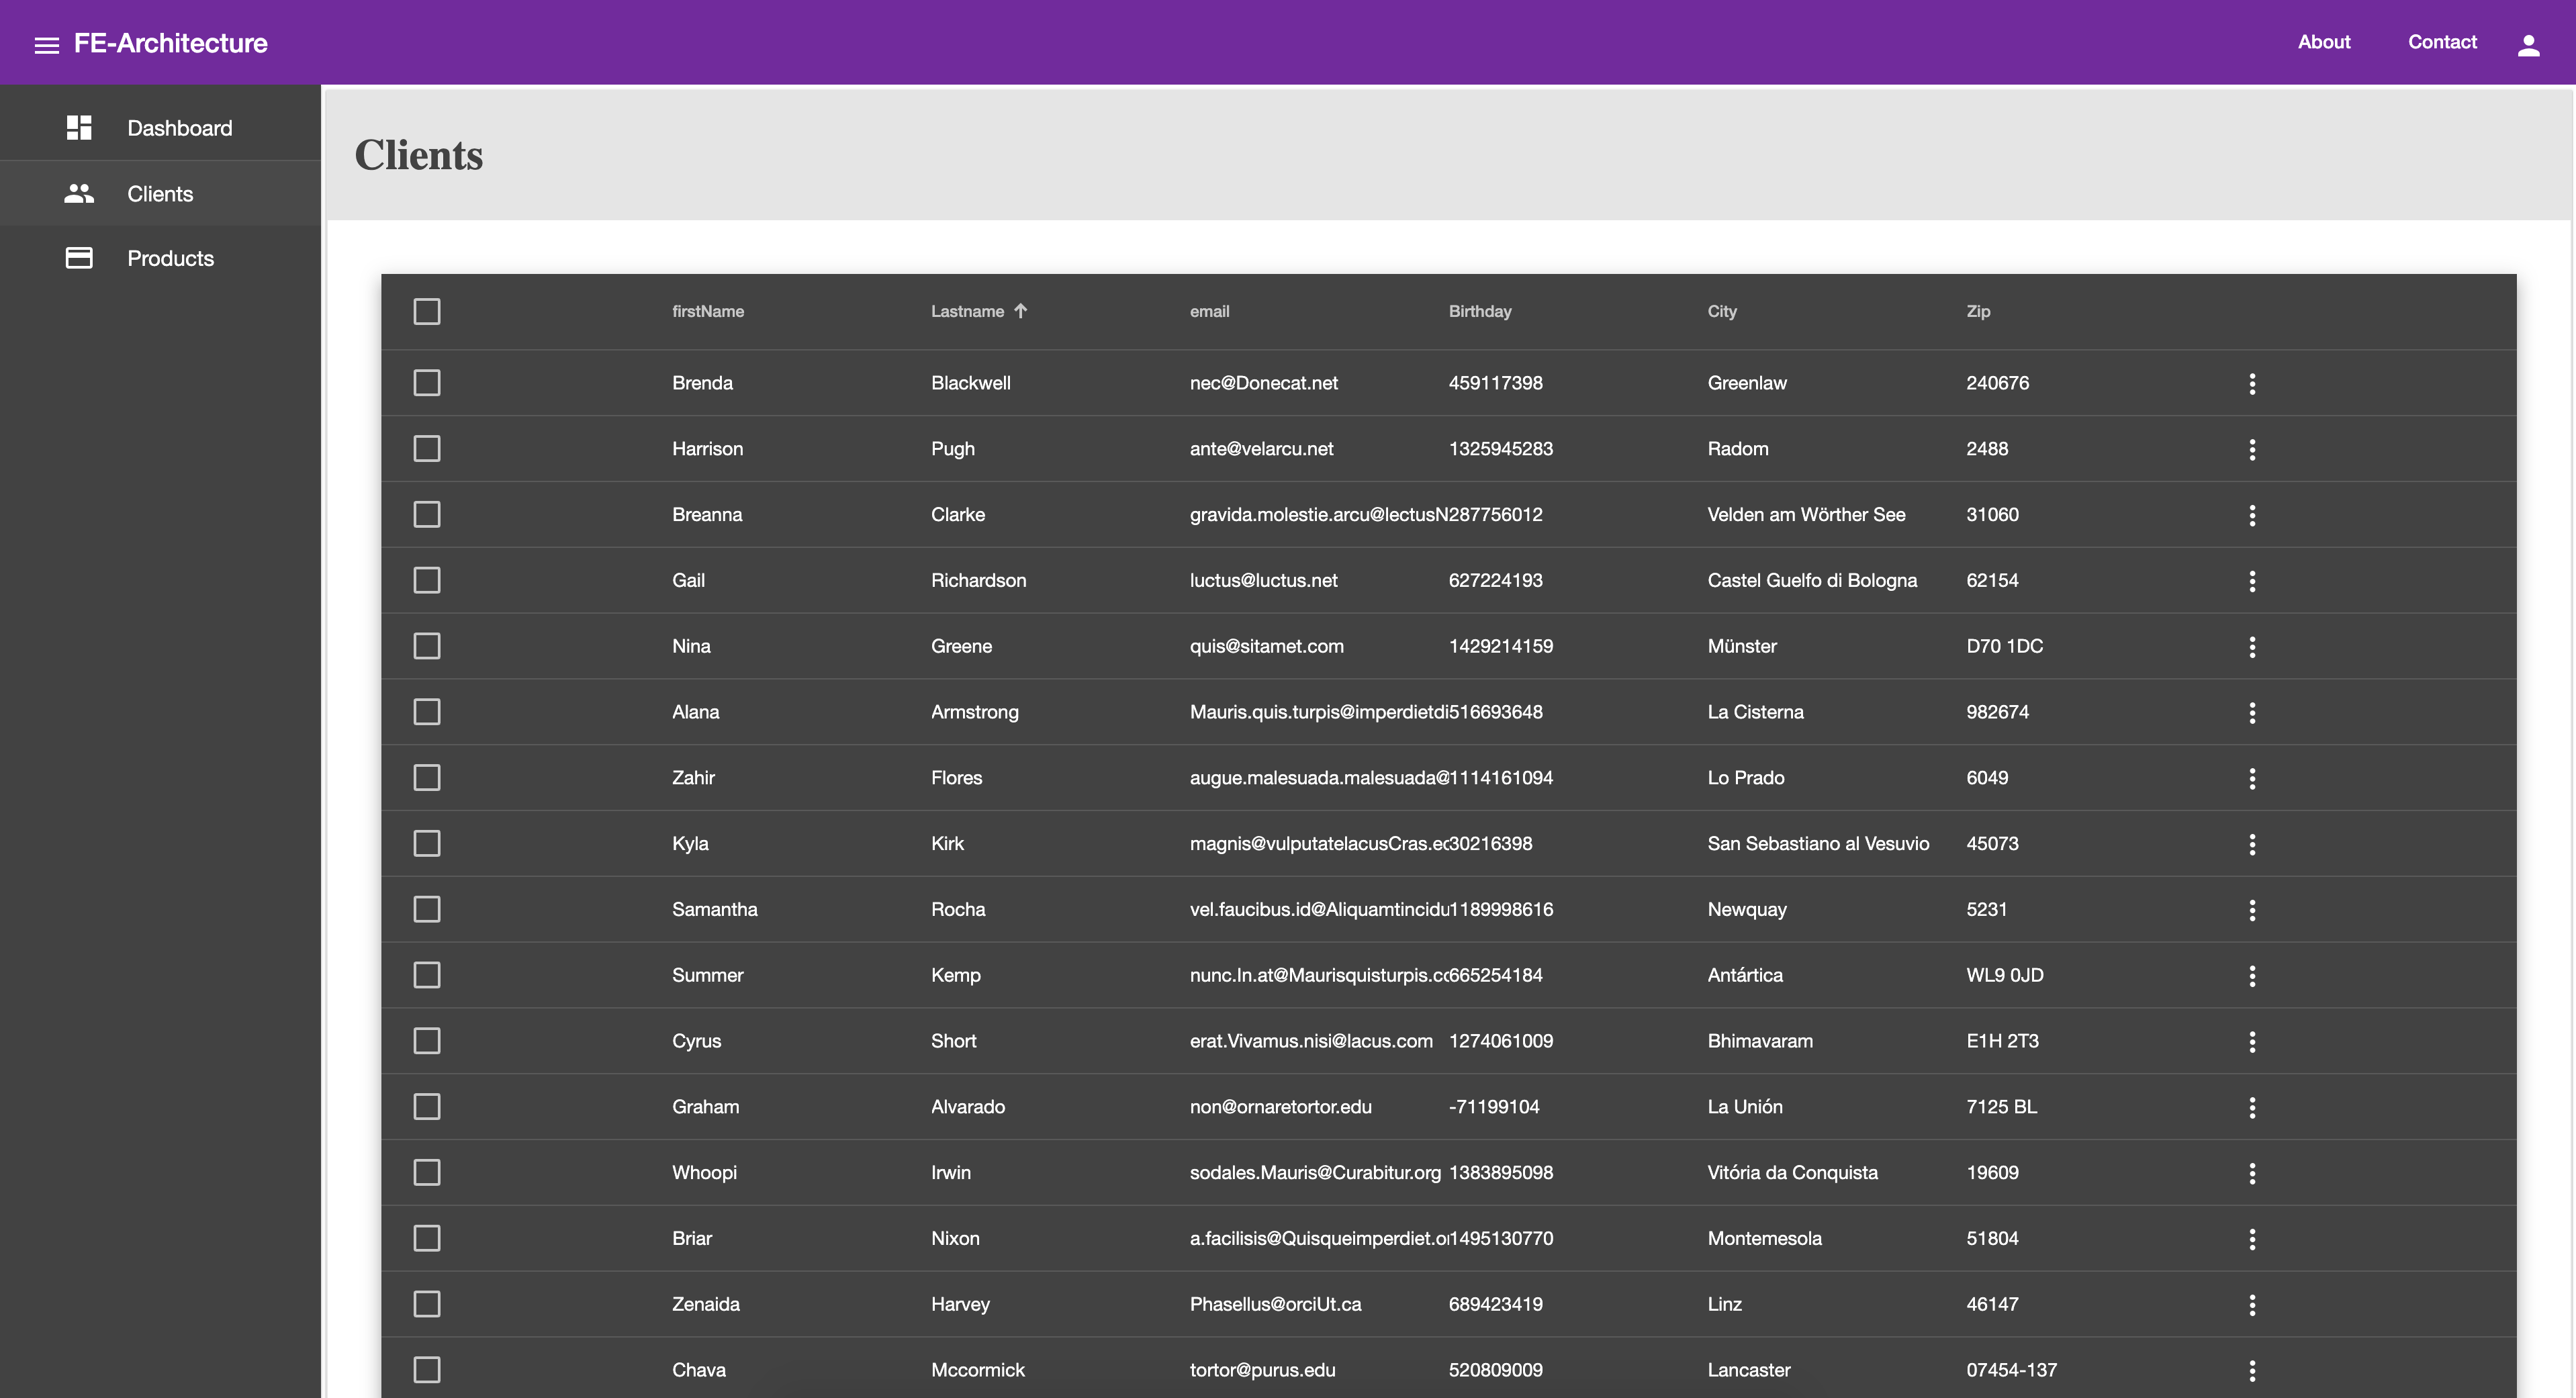
Task: Open the Contact link in top bar
Action: coord(2442,42)
